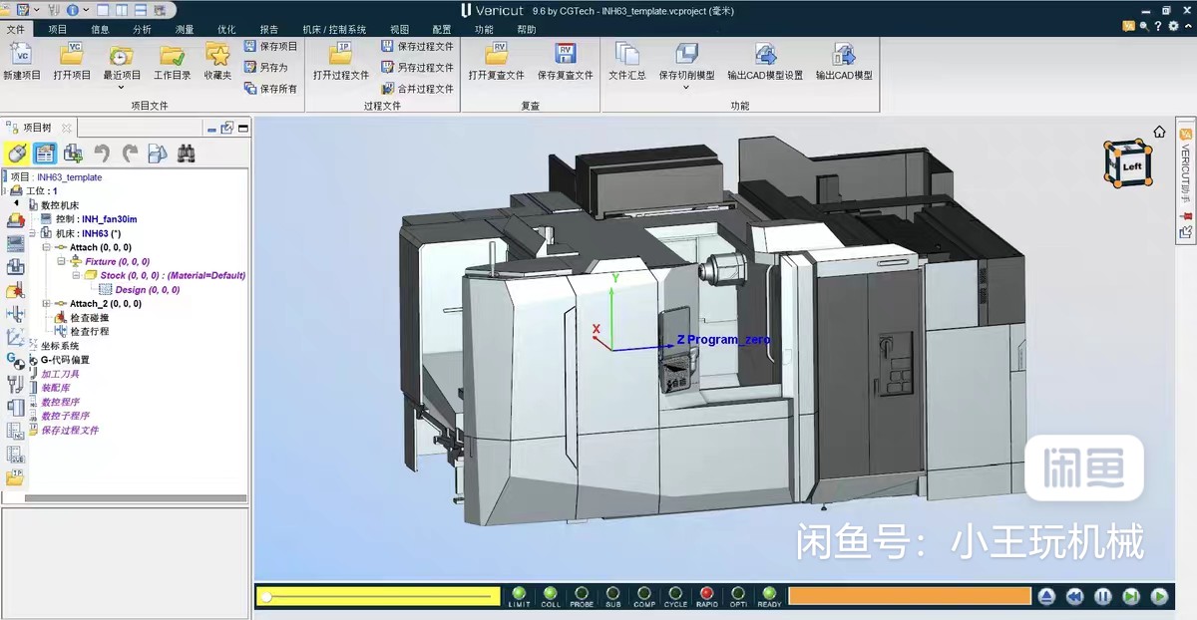Select the 保存过程文件 tree item
The width and height of the screenshot is (1197, 620).
pos(70,431)
